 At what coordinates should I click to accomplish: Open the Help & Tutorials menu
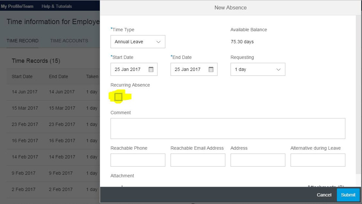coord(56,6)
